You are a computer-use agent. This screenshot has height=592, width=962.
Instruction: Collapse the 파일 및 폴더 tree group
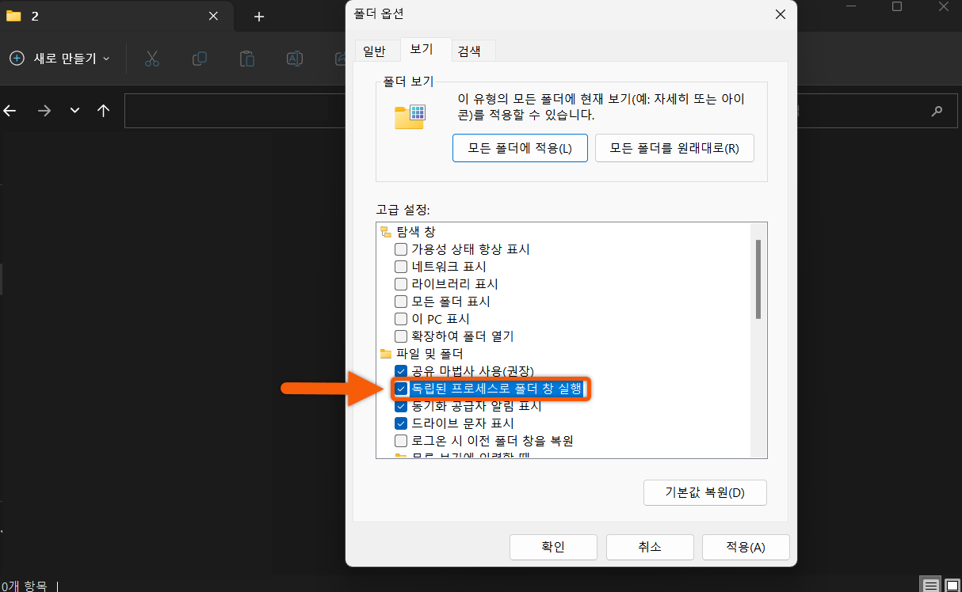coord(384,354)
